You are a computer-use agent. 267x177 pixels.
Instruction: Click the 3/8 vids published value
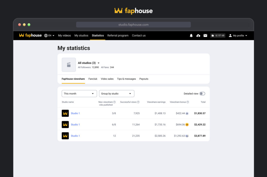click(114, 113)
